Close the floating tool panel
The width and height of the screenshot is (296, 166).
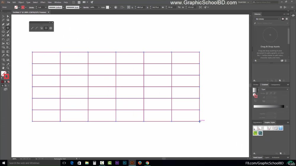click(52, 22)
